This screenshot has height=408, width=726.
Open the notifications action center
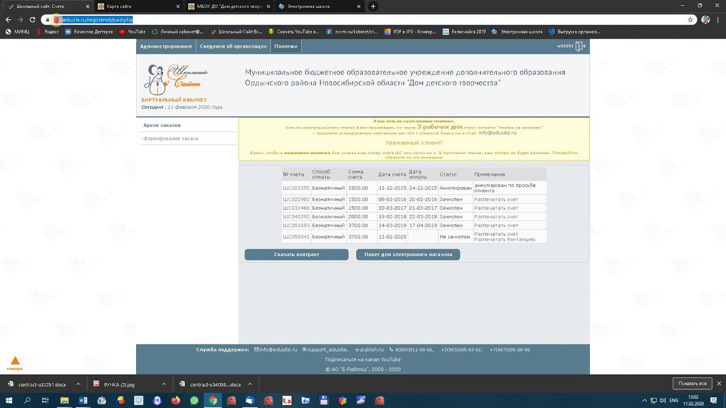tap(718, 401)
